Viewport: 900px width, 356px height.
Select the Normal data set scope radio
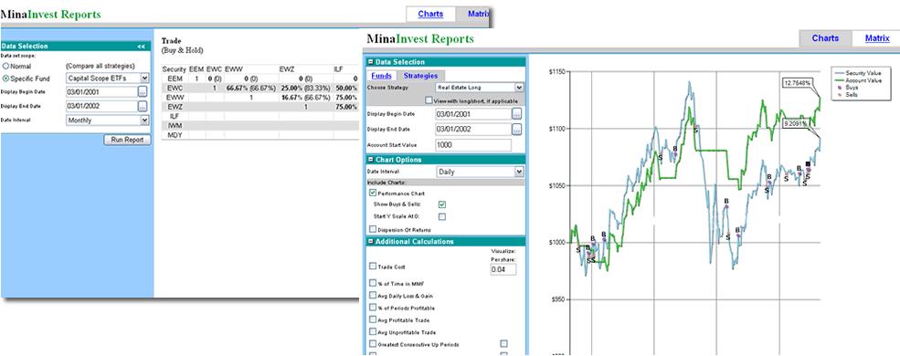(x=5, y=67)
